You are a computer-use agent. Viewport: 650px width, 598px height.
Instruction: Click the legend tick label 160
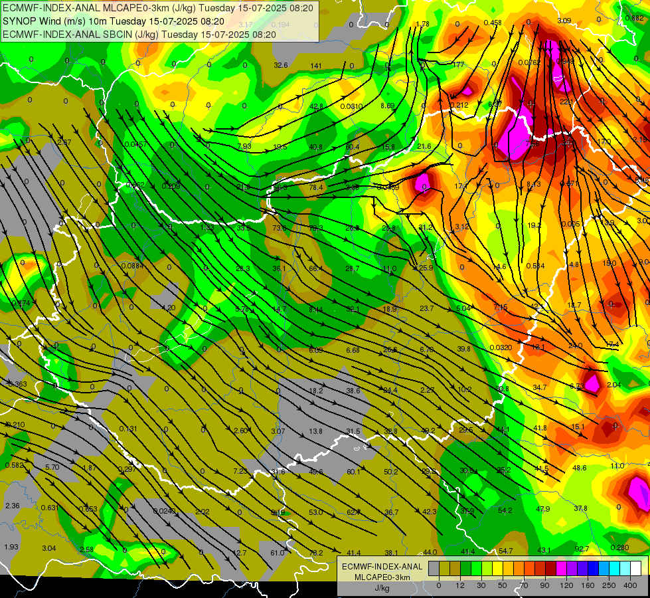pos(588,585)
